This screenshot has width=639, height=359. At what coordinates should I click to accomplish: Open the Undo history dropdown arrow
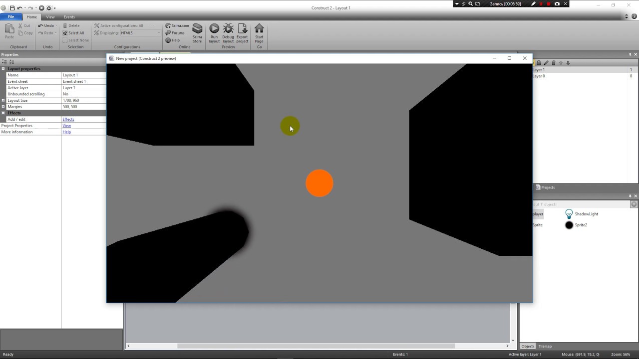tap(56, 25)
